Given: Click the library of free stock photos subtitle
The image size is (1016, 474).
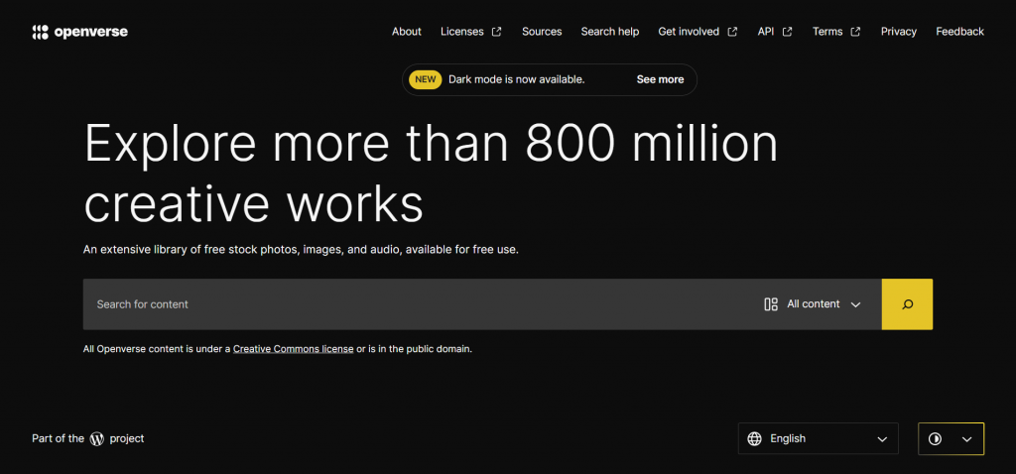Looking at the screenshot, I should pyautogui.click(x=301, y=249).
